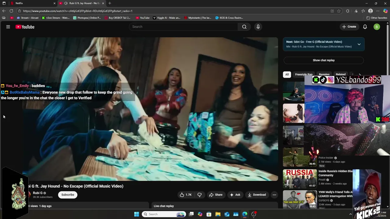Start voice search with the microphone
The image size is (390, 219).
tap(258, 27)
